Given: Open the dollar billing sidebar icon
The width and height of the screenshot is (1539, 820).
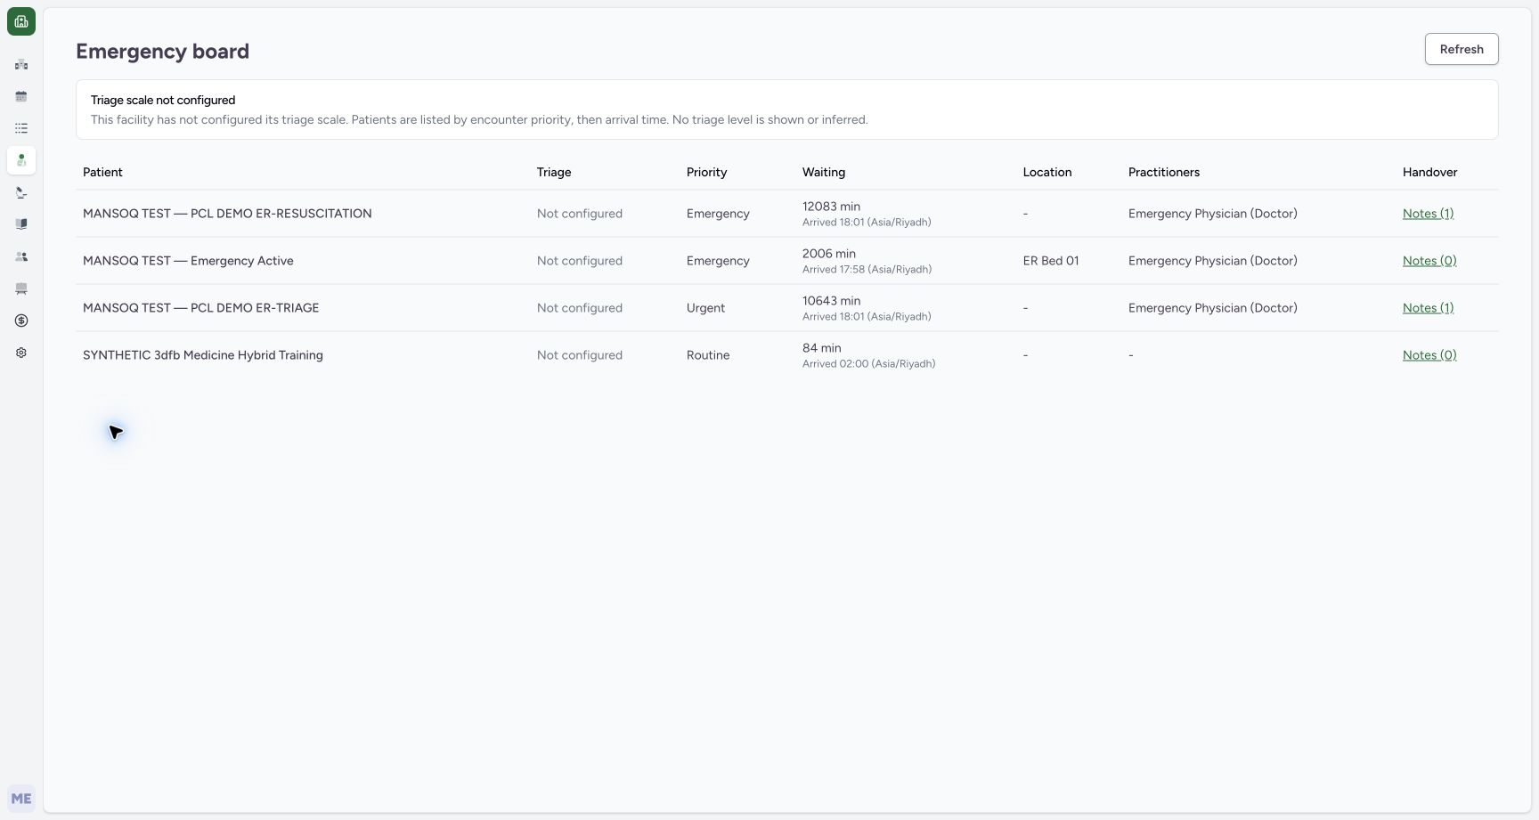Looking at the screenshot, I should (21, 321).
